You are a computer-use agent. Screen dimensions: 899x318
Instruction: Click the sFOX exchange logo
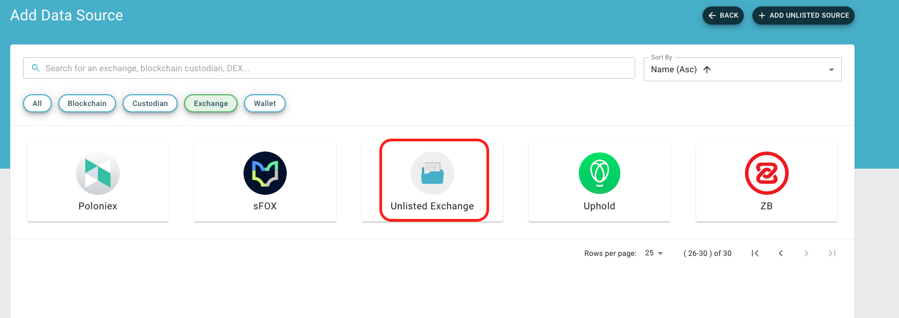click(265, 173)
